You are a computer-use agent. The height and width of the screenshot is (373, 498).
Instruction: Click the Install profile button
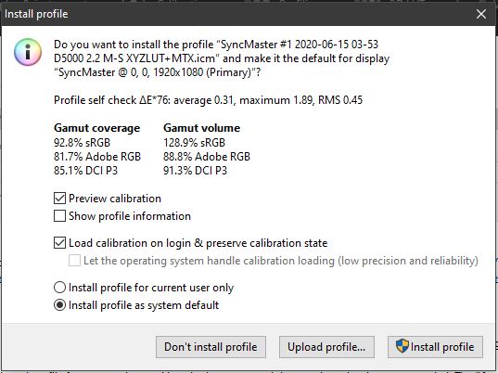pyautogui.click(x=435, y=347)
